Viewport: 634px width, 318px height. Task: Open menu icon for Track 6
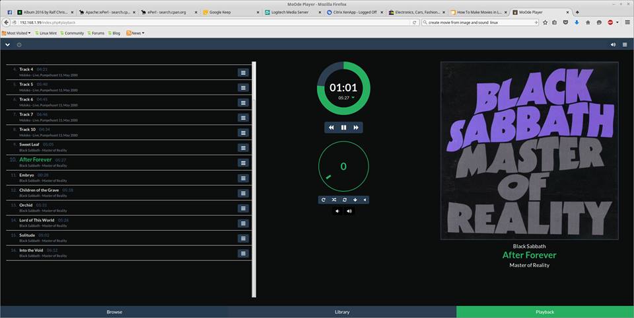tap(243, 102)
